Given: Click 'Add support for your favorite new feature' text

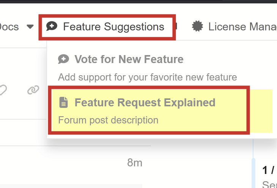Looking at the screenshot, I should (x=147, y=77).
